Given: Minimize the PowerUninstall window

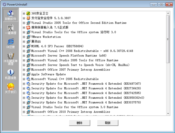Looking at the screenshot, I should [154, 4].
